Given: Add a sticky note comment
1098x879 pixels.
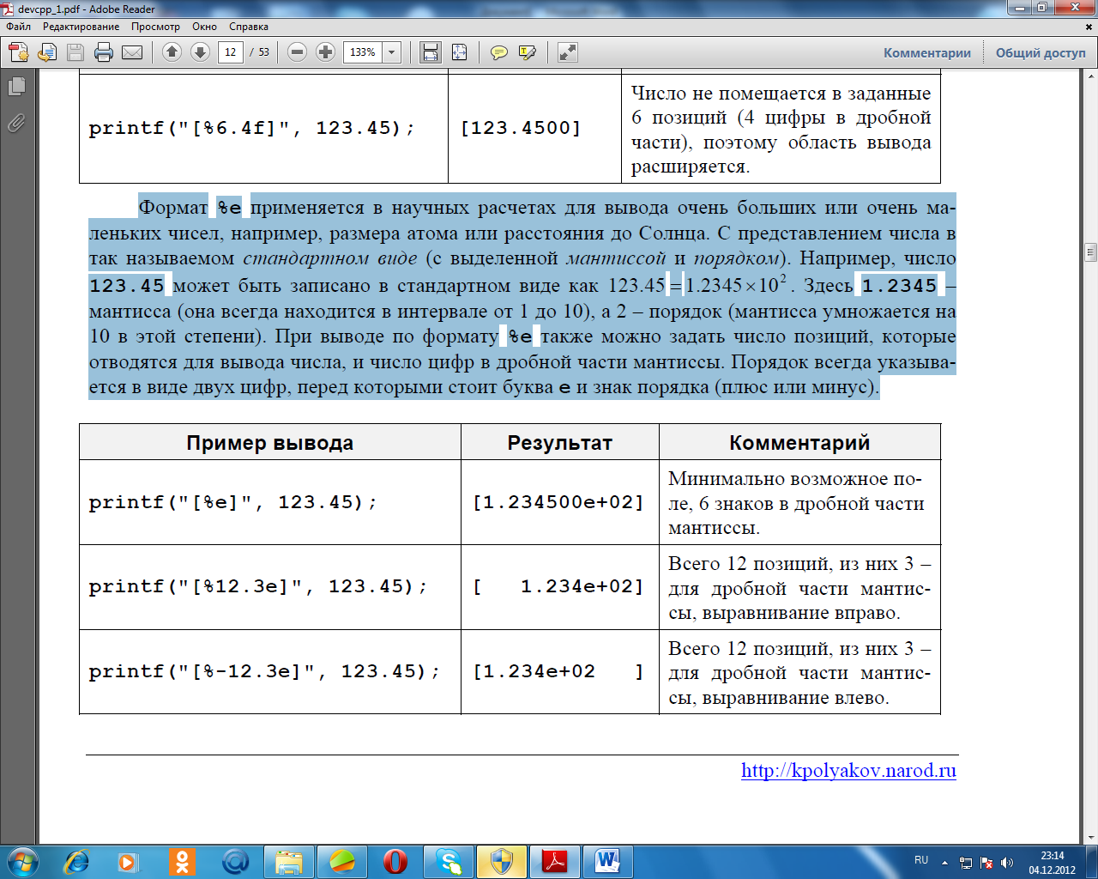Looking at the screenshot, I should point(498,52).
